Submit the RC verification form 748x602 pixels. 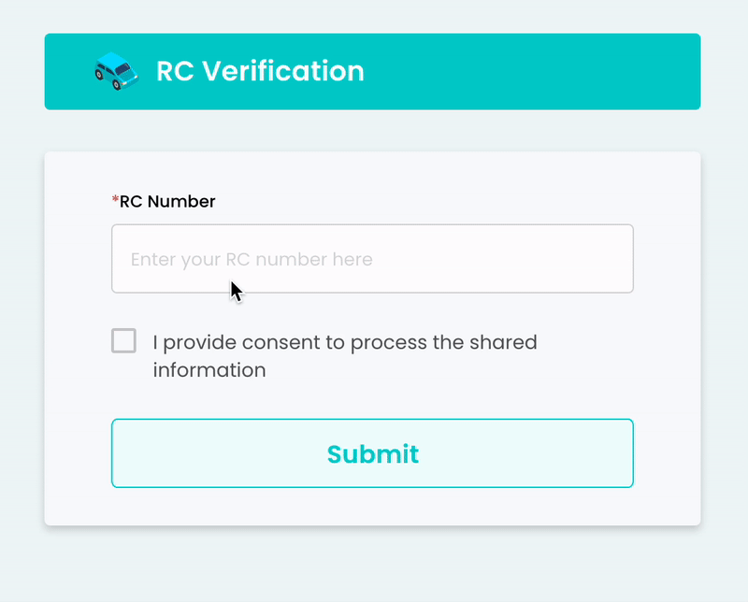click(x=372, y=453)
